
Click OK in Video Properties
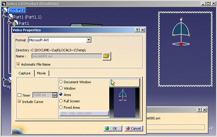click(x=113, y=128)
